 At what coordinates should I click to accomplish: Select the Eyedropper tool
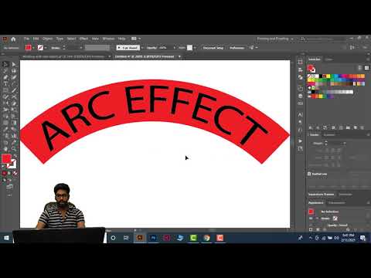click(x=5, y=129)
